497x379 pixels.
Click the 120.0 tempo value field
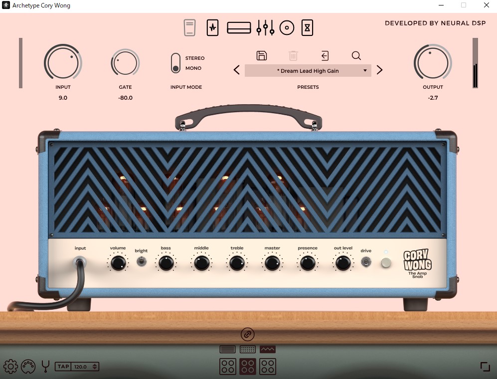pyautogui.click(x=81, y=367)
